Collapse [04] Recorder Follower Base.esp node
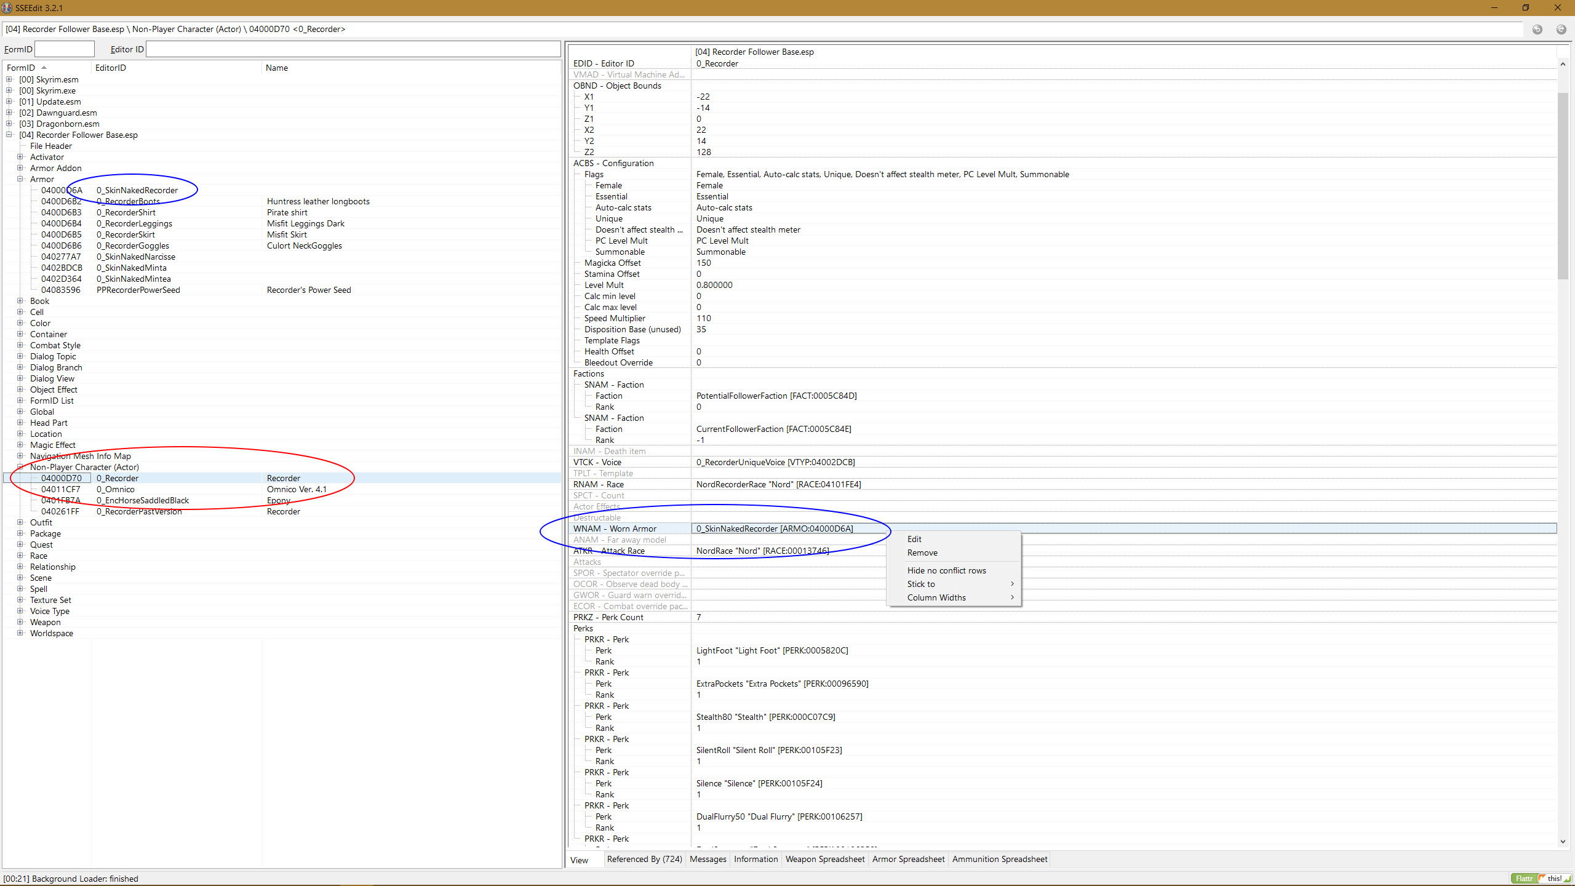Viewport: 1575px width, 886px height. [9, 135]
